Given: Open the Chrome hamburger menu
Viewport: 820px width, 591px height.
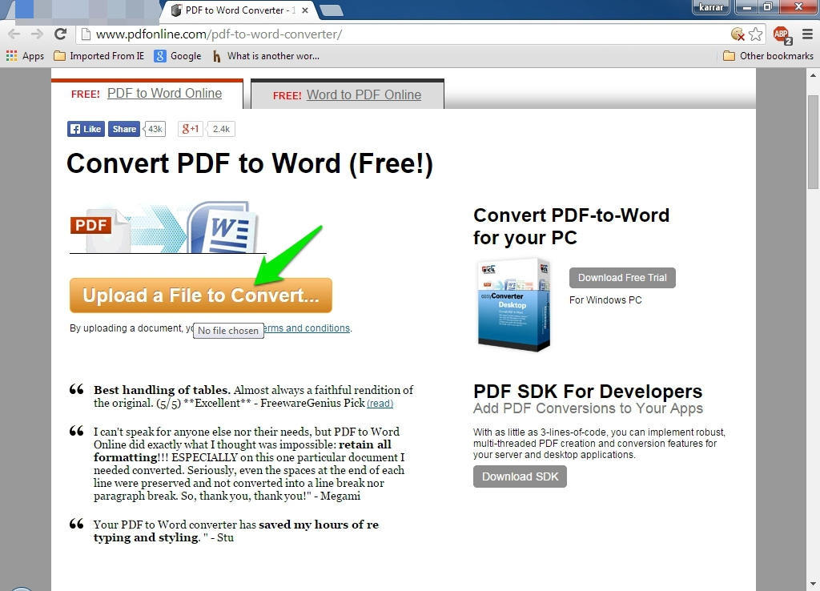Looking at the screenshot, I should coord(807,34).
